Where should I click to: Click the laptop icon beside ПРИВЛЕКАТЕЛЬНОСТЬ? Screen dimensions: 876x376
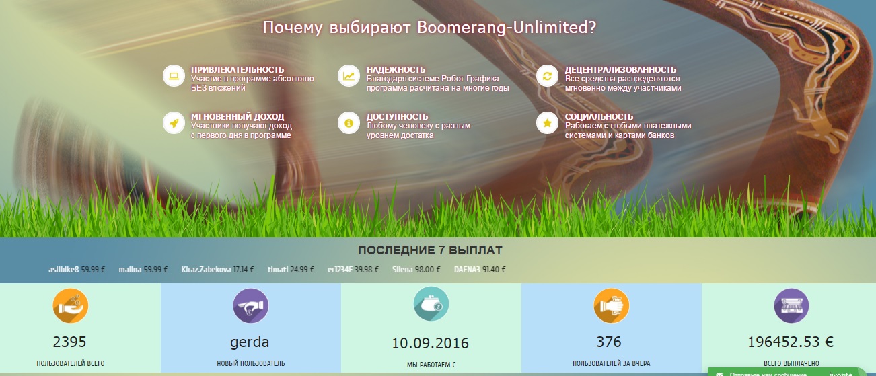pyautogui.click(x=174, y=76)
